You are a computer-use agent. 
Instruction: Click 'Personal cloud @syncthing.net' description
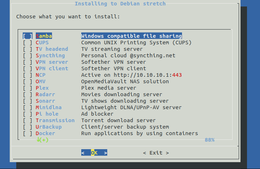point(128,55)
